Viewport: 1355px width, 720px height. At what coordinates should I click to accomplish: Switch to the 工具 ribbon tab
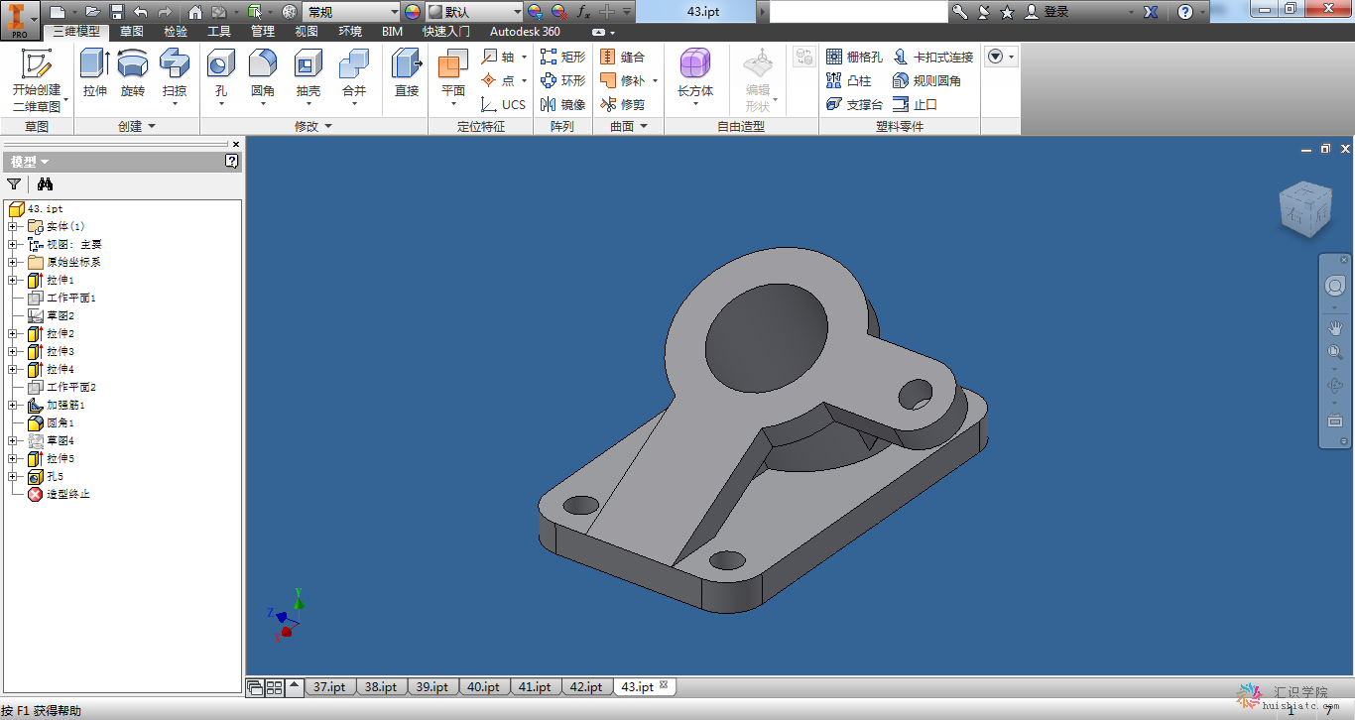(x=218, y=31)
